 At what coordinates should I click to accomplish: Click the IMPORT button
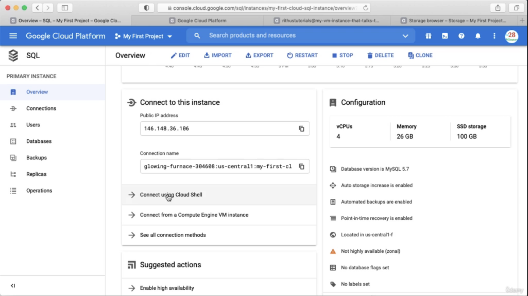(x=218, y=55)
